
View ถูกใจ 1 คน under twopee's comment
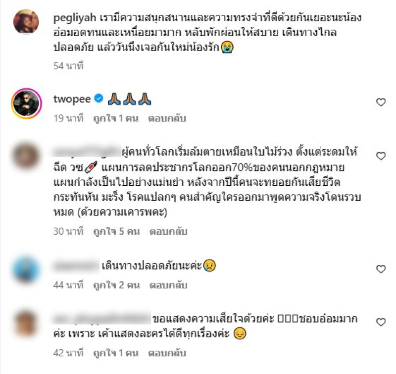pyautogui.click(x=116, y=118)
